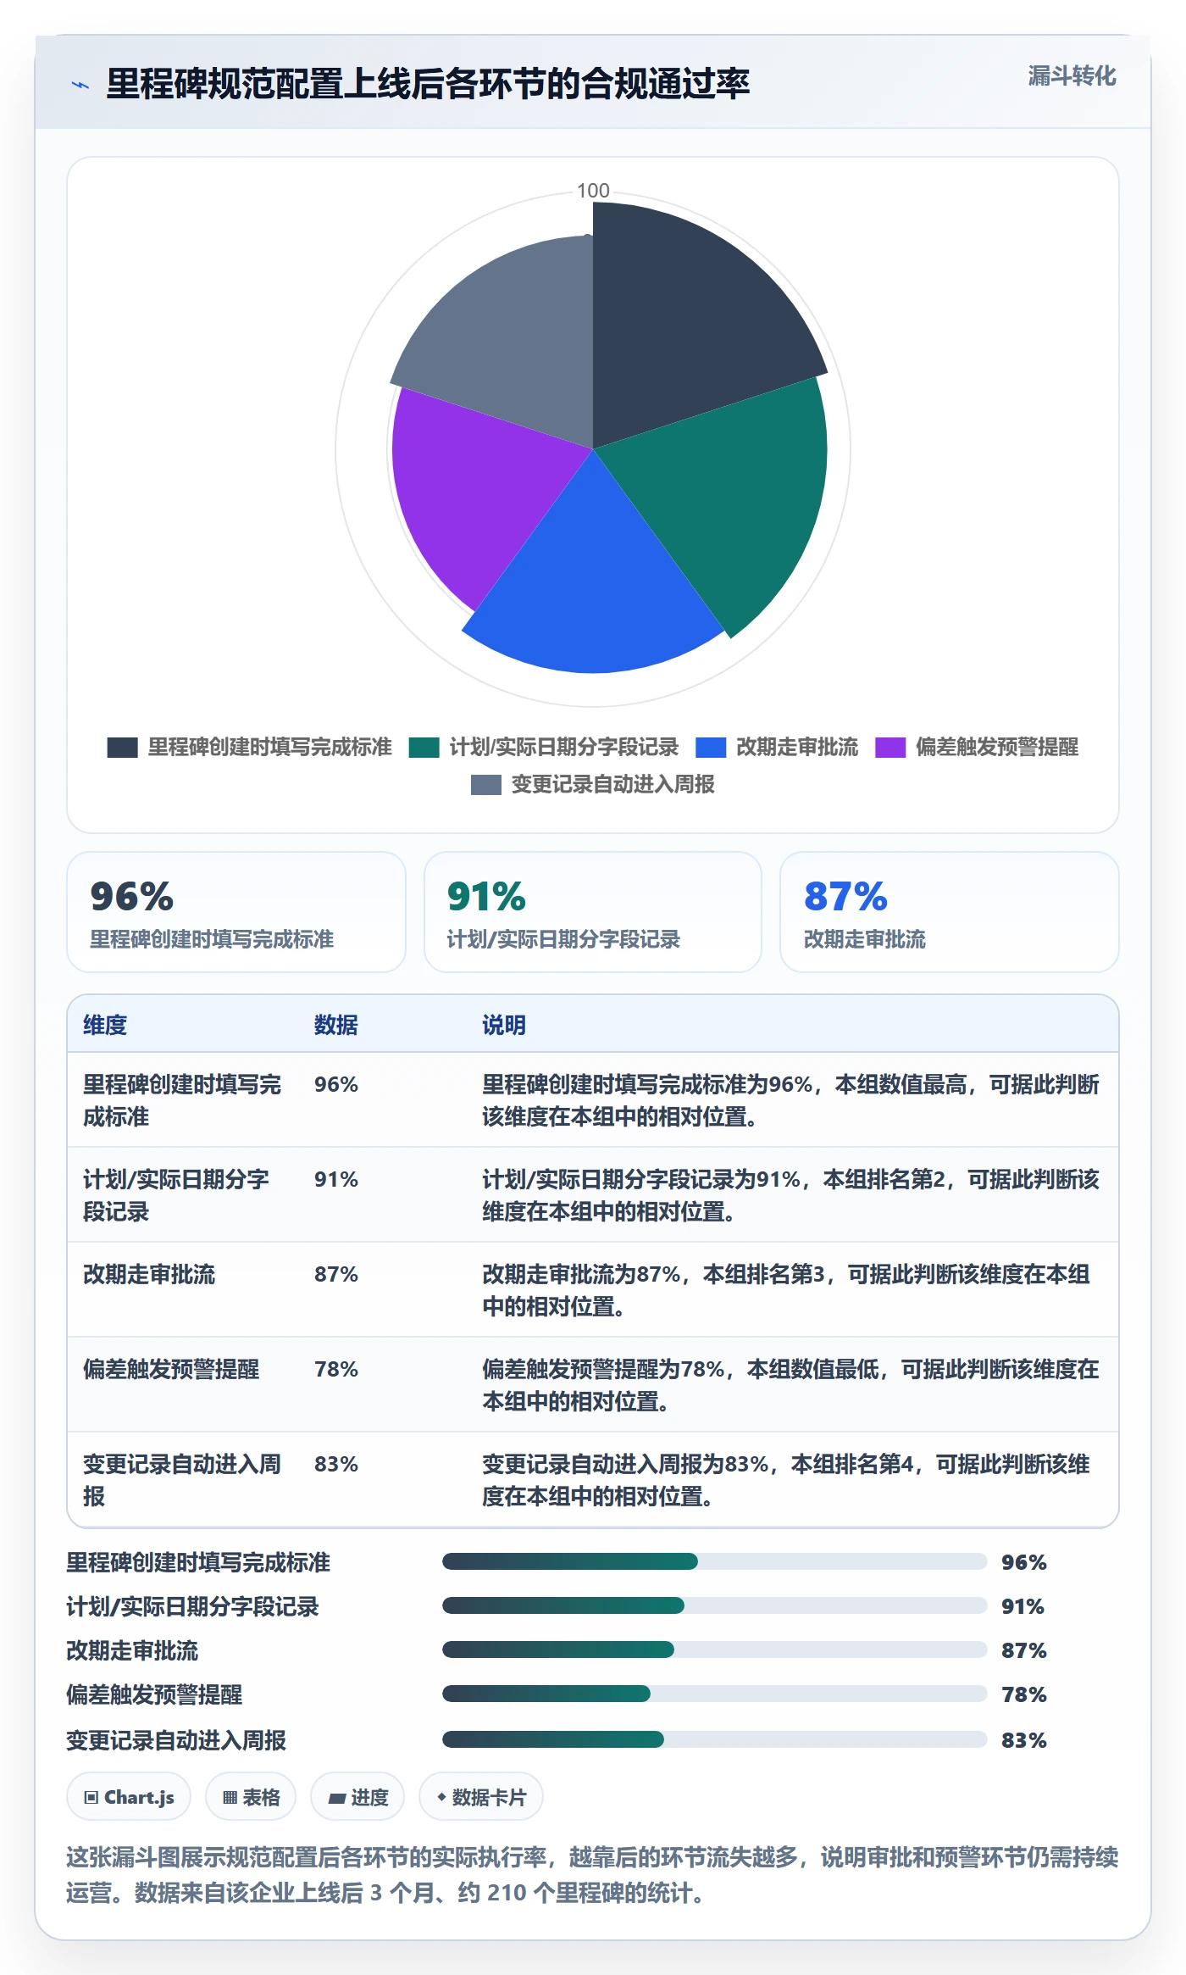Open the 96% data card

click(x=236, y=912)
